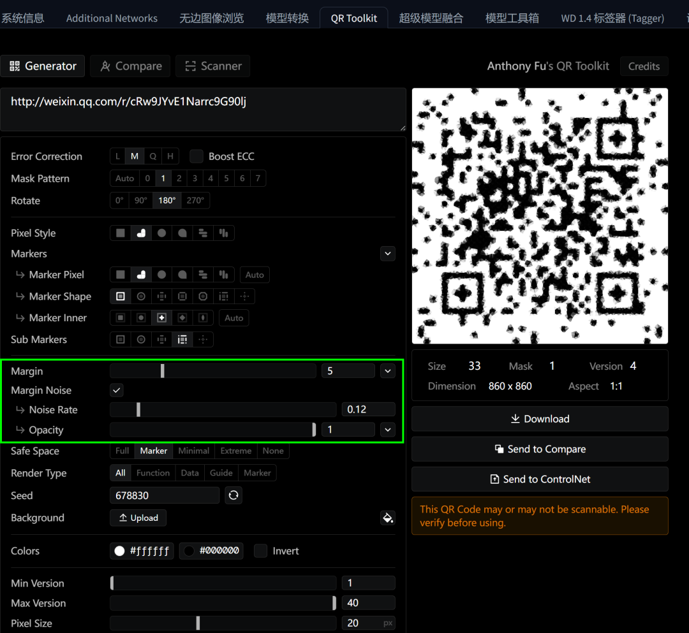689x633 pixels.
Task: Select horizontal-lines Pixel Style icon
Action: click(x=203, y=233)
